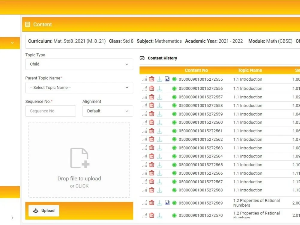Delete content ending 272556
The image size is (300, 225).
pyautogui.click(x=152, y=88)
